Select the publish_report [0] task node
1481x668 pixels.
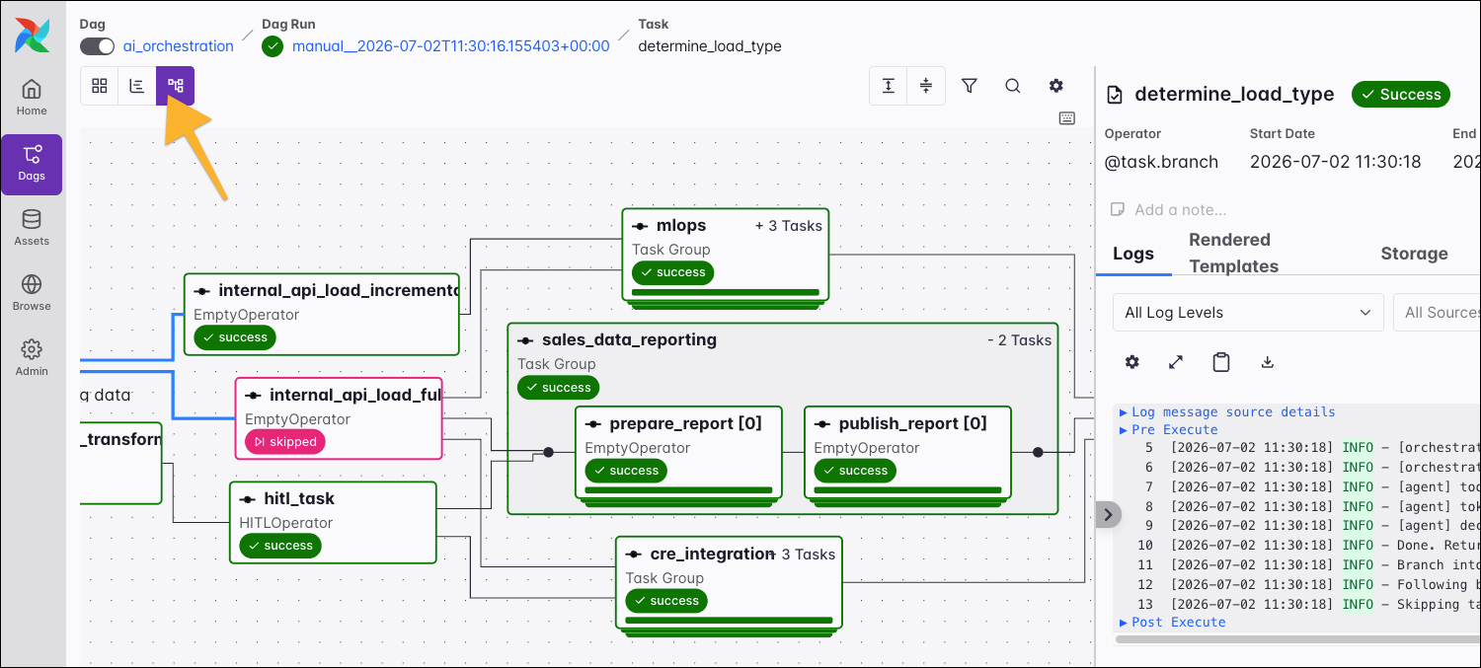click(907, 452)
